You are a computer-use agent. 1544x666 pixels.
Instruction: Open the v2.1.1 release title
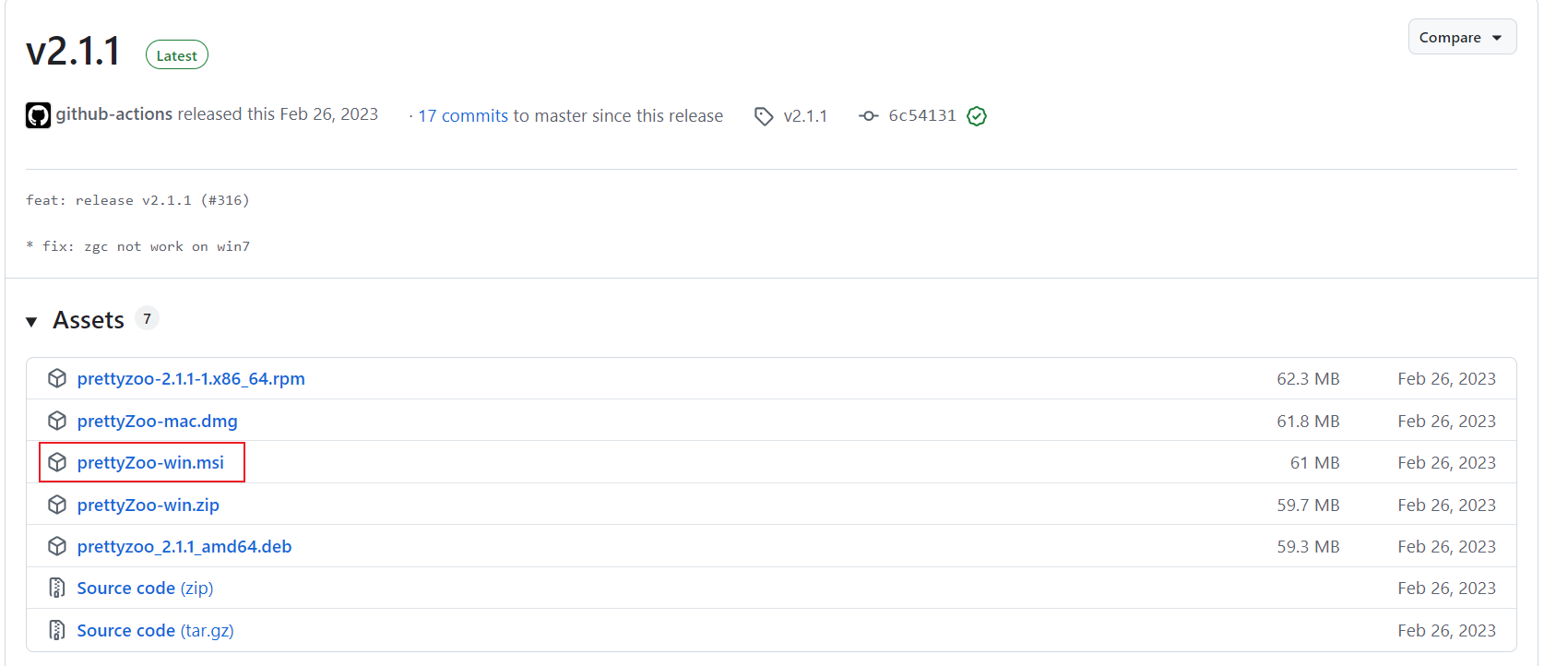(73, 51)
